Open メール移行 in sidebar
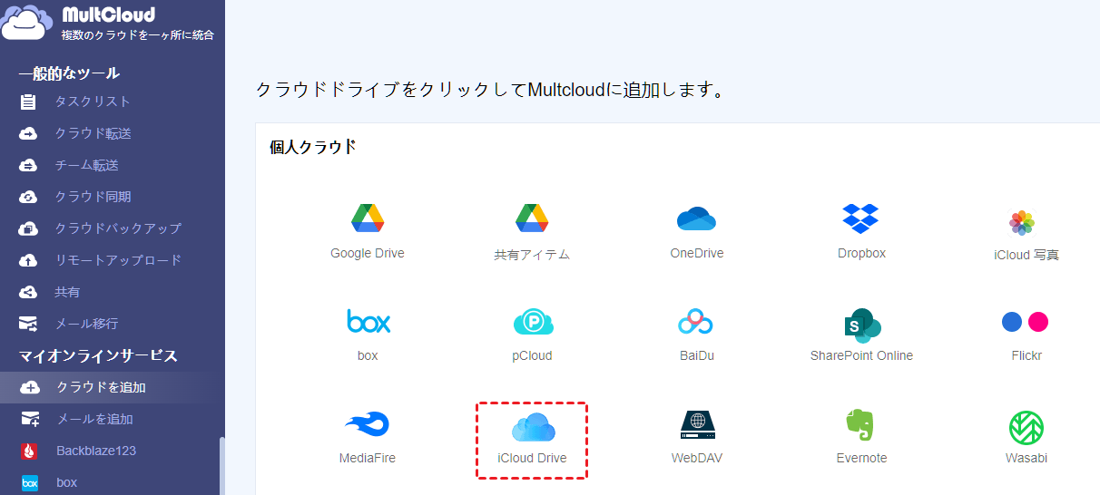This screenshot has height=495, width=1100. (x=86, y=324)
